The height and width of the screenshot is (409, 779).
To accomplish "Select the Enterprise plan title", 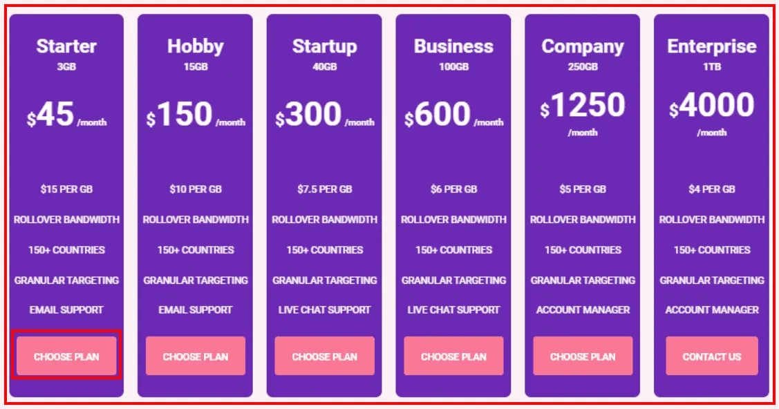I will point(711,46).
